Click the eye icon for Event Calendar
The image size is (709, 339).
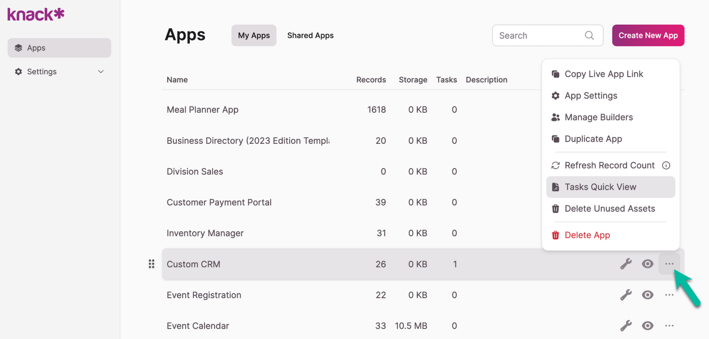(648, 326)
